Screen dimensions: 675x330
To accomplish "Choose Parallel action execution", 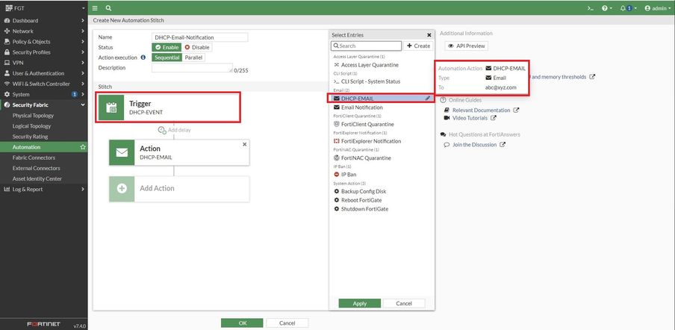I will click(x=193, y=57).
